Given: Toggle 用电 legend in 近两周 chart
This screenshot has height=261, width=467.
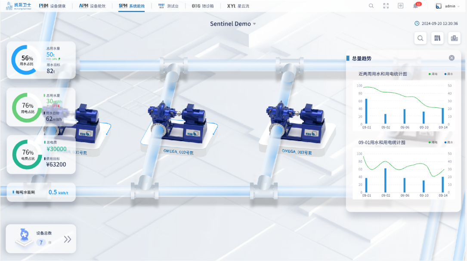Looking at the screenshot, I should coord(433,74).
